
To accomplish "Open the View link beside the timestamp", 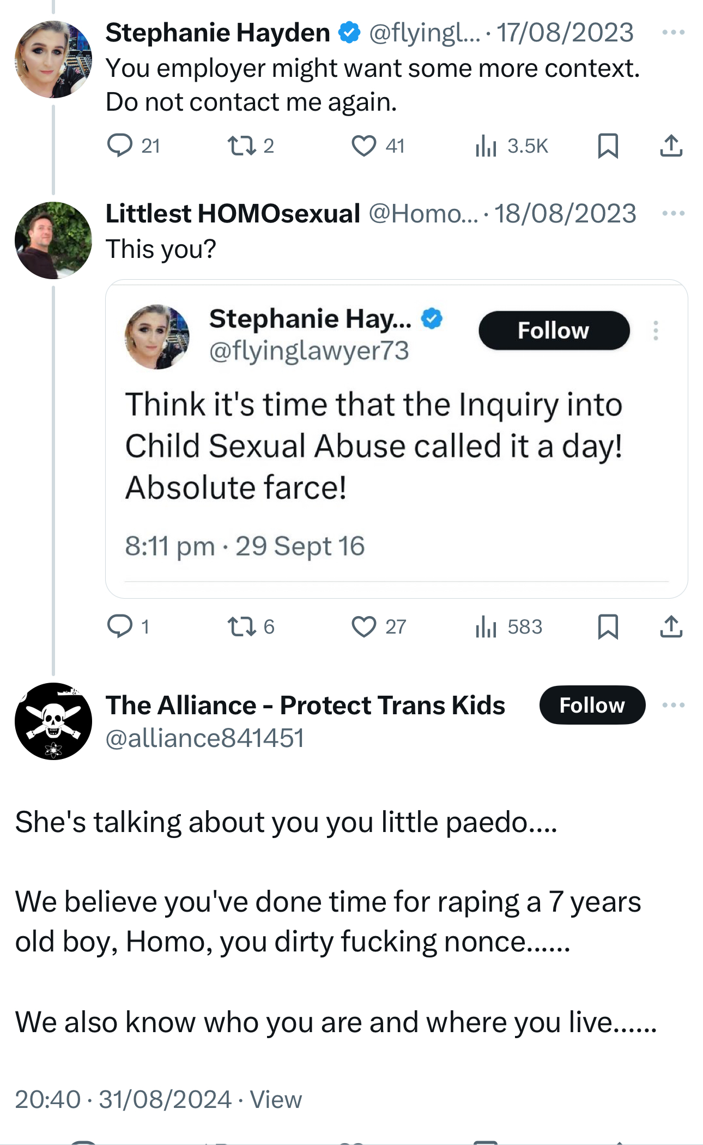I will point(276,1100).
